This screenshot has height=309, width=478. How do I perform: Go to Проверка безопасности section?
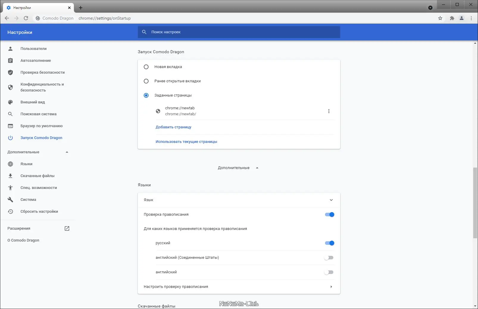[43, 72]
